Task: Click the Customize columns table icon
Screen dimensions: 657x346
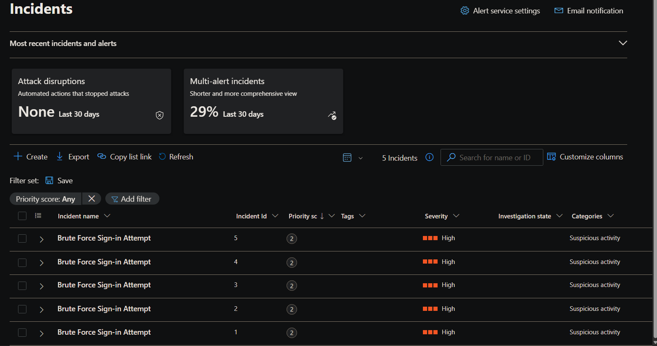Action: tap(551, 157)
